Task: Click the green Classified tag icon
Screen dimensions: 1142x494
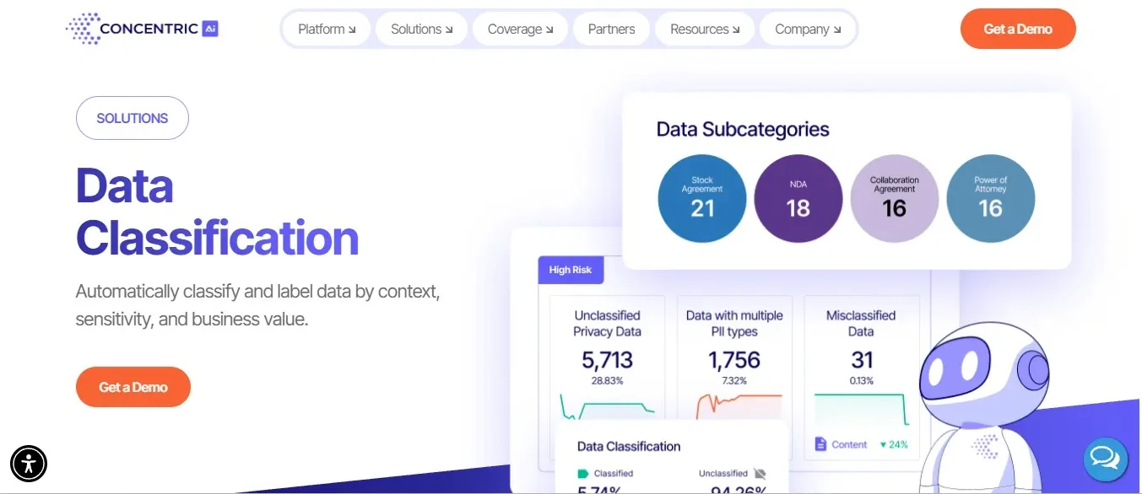Action: tap(582, 474)
